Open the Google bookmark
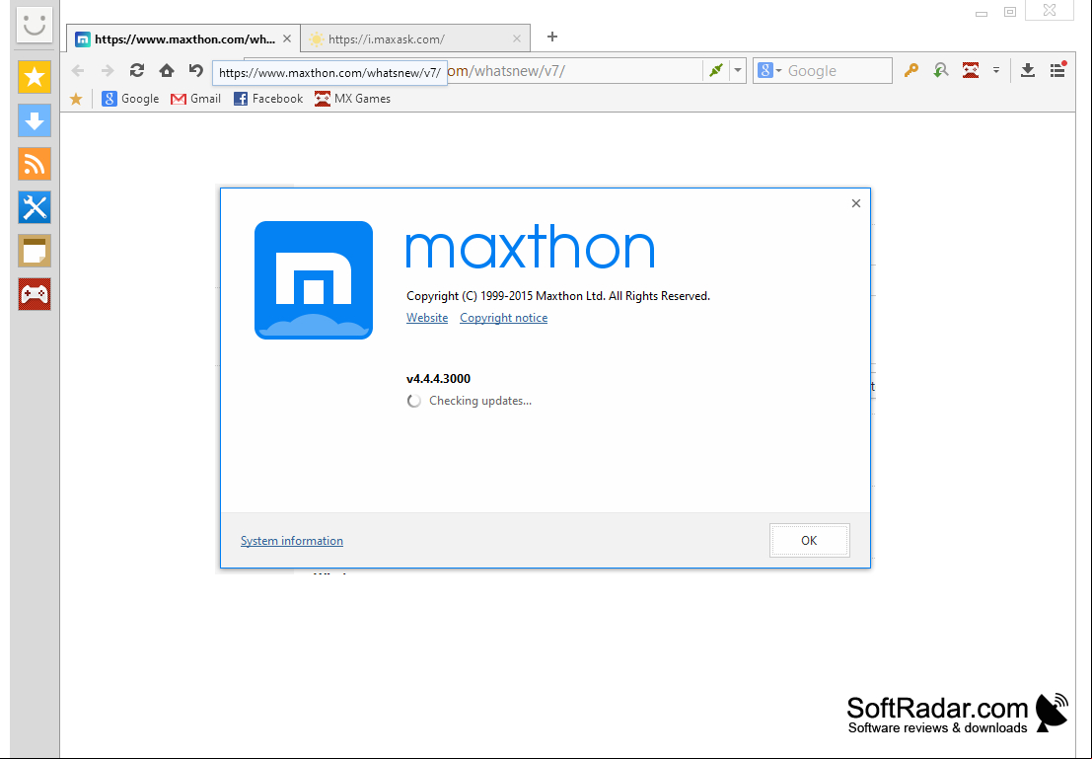This screenshot has width=1092, height=759. pos(130,99)
